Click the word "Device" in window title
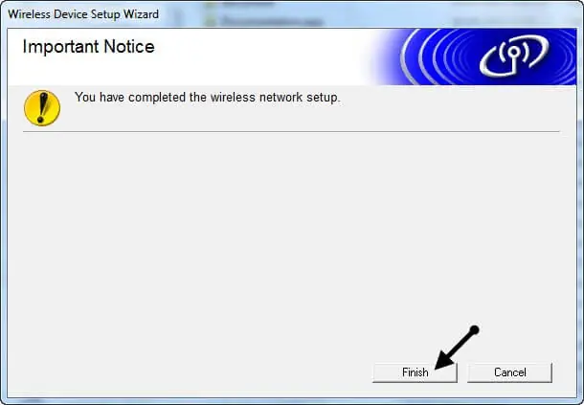The width and height of the screenshot is (584, 405). pyautogui.click(x=69, y=14)
